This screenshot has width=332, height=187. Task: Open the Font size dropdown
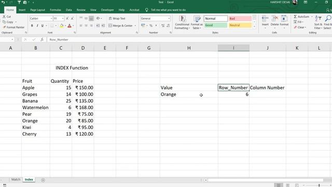click(63, 19)
